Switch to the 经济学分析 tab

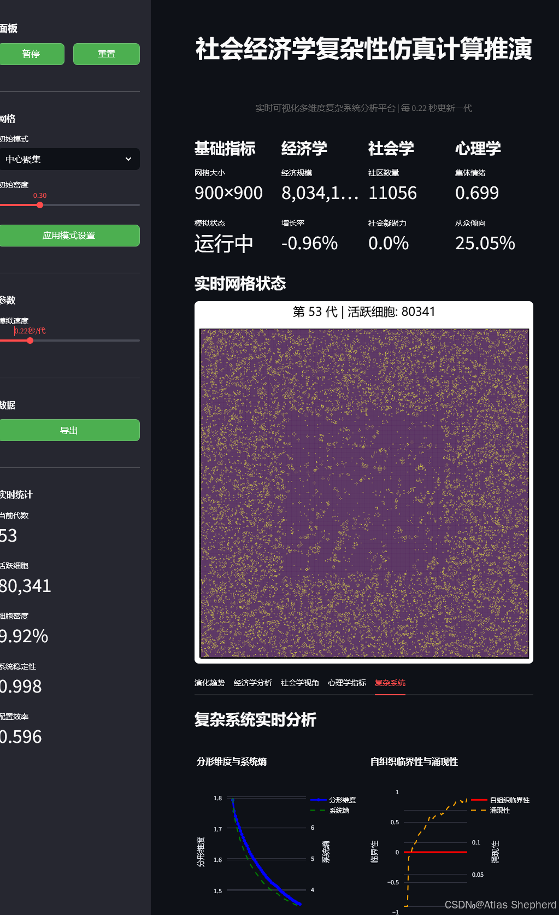point(253,683)
